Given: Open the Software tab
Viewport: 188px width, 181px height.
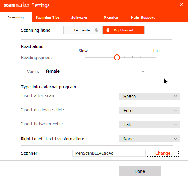Looking at the screenshot, I should [79, 18].
